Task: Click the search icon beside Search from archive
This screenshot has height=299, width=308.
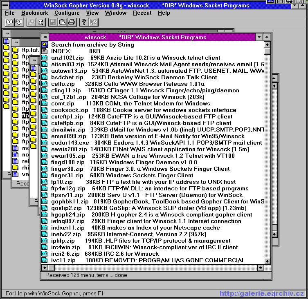Action: coord(45,45)
